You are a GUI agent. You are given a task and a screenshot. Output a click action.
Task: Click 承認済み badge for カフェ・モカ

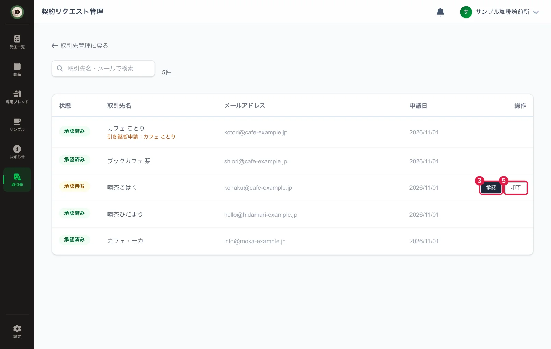pyautogui.click(x=74, y=240)
